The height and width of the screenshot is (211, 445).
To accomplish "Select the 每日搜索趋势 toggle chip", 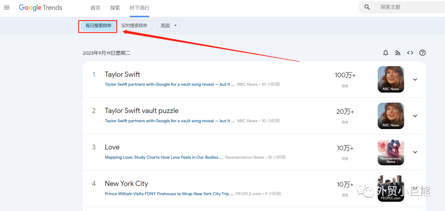I will point(98,26).
